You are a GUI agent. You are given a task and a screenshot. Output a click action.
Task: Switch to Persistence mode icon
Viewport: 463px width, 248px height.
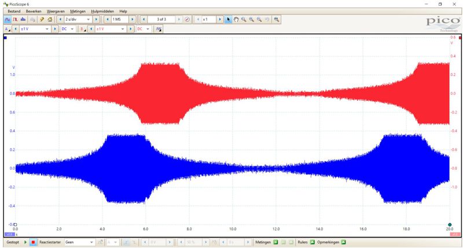point(16,20)
